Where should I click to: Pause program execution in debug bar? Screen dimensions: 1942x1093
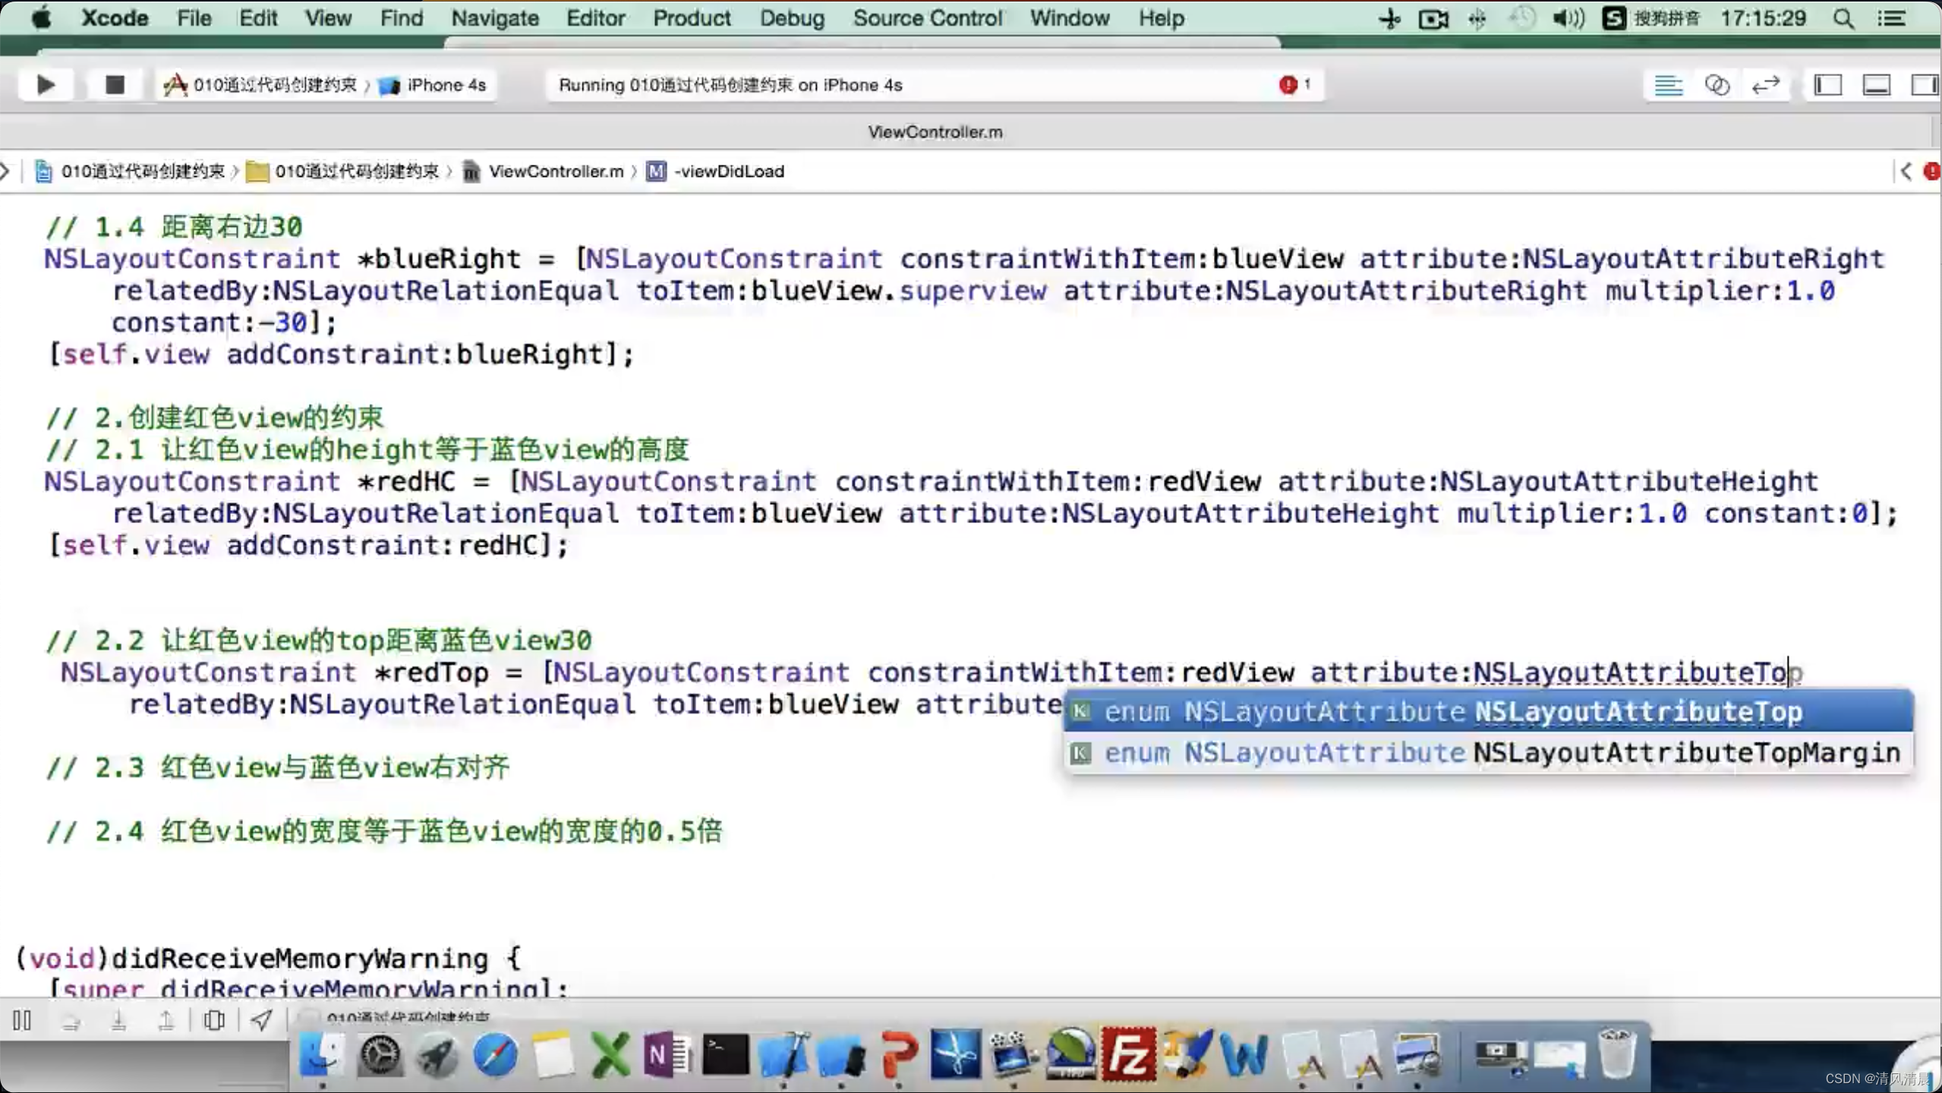click(22, 1020)
